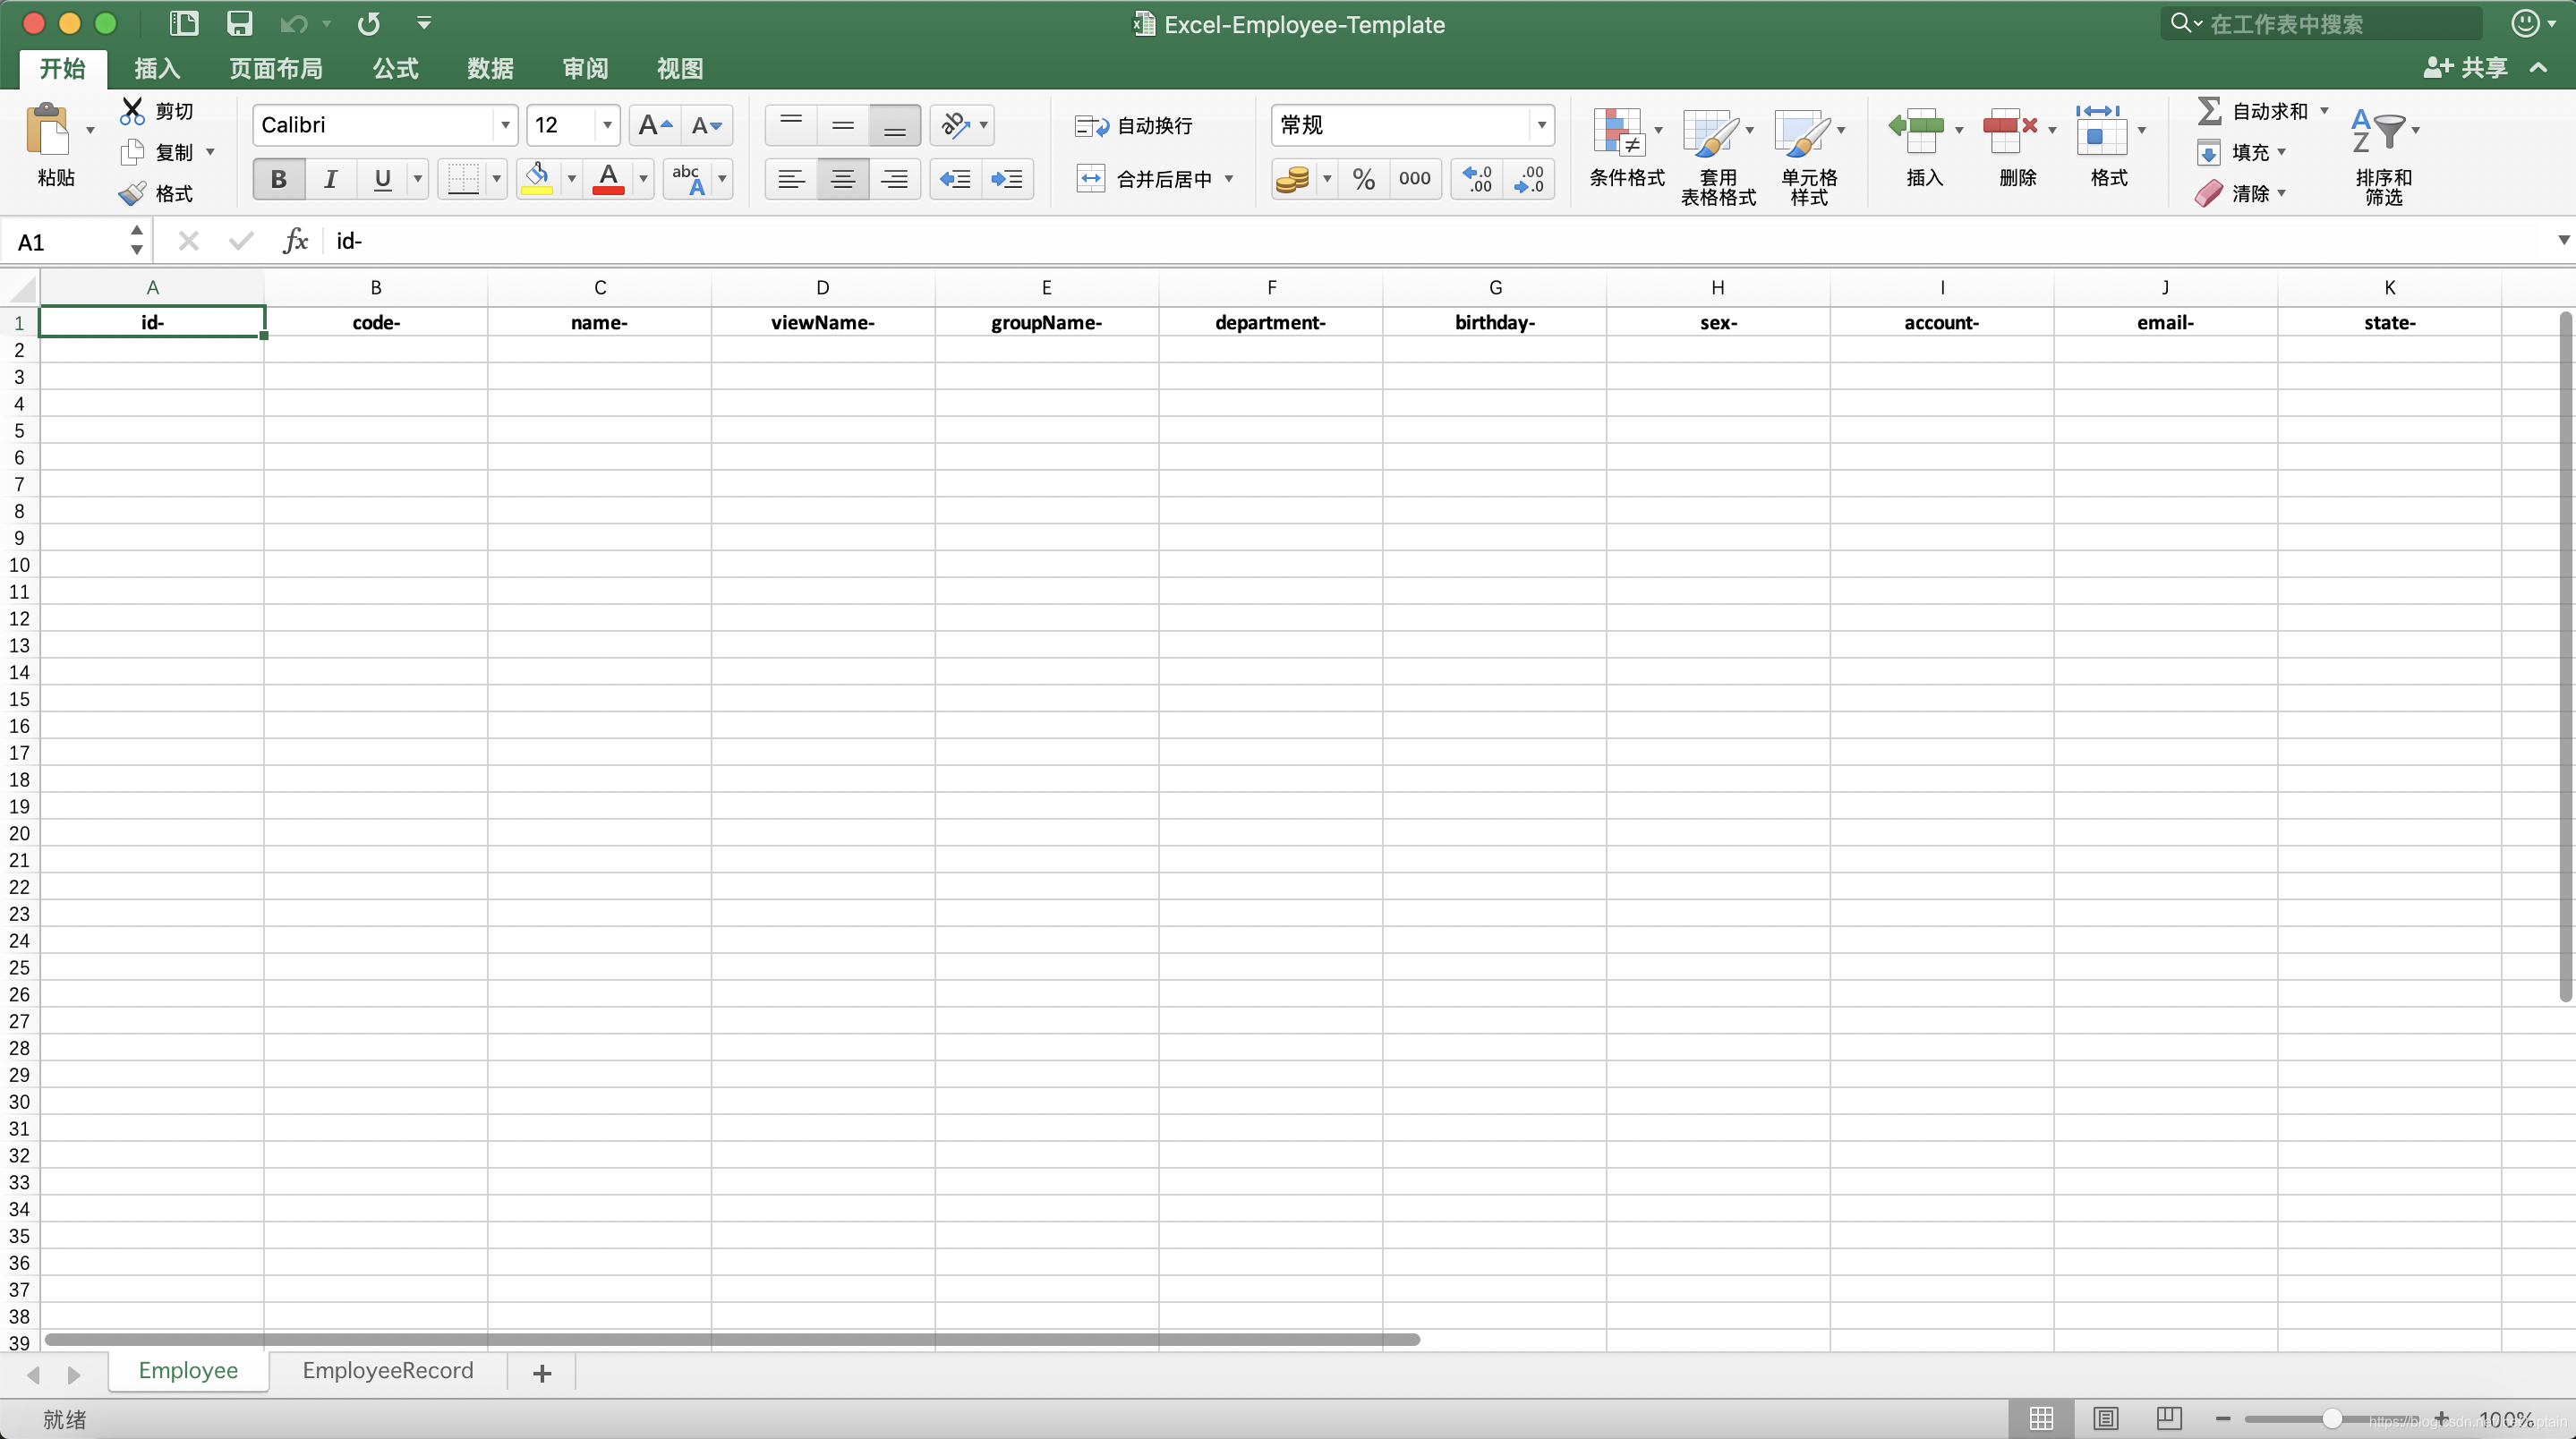
Task: Click the Cut scissors icon
Action: [x=132, y=110]
